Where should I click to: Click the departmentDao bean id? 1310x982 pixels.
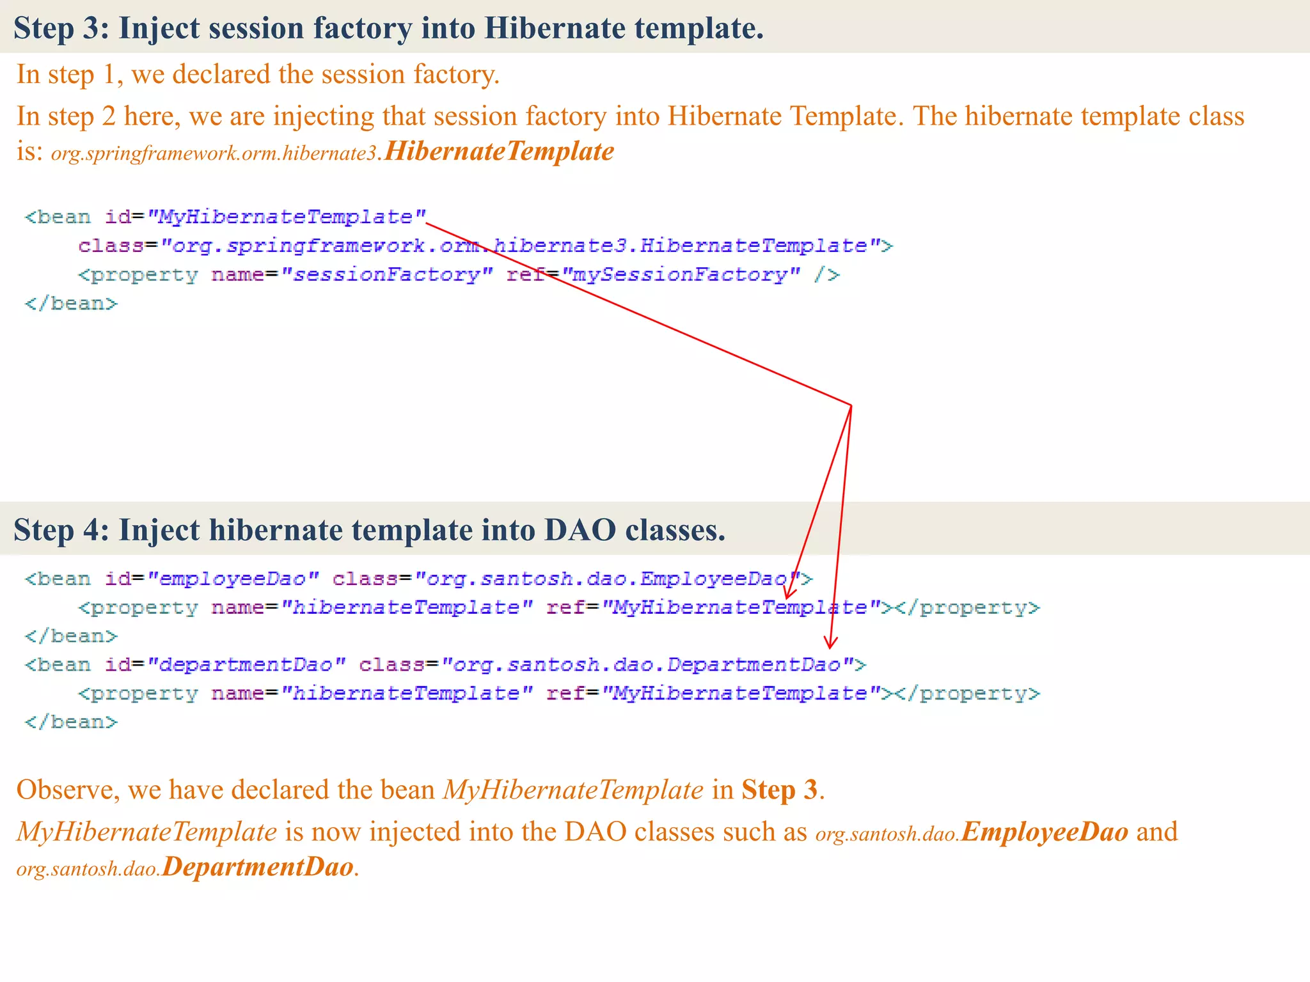[x=246, y=665]
